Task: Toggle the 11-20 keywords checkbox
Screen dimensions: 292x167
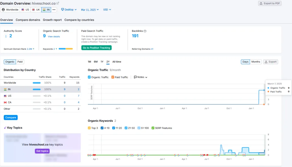Action: point(113,128)
